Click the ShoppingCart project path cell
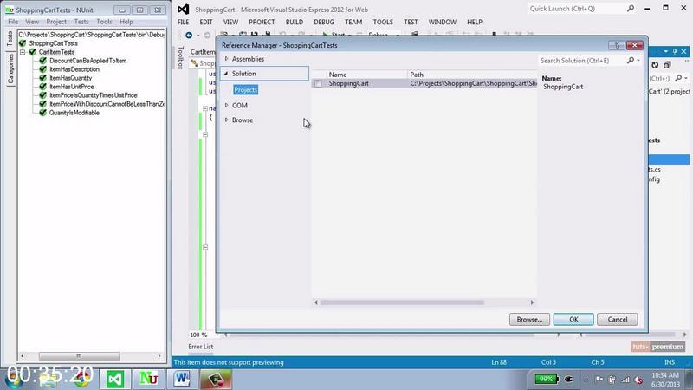Image resolution: width=693 pixels, height=390 pixels. [x=473, y=83]
